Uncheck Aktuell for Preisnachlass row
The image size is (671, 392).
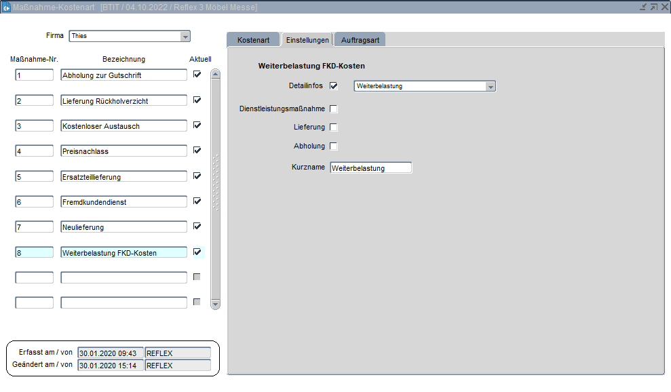pyautogui.click(x=197, y=151)
